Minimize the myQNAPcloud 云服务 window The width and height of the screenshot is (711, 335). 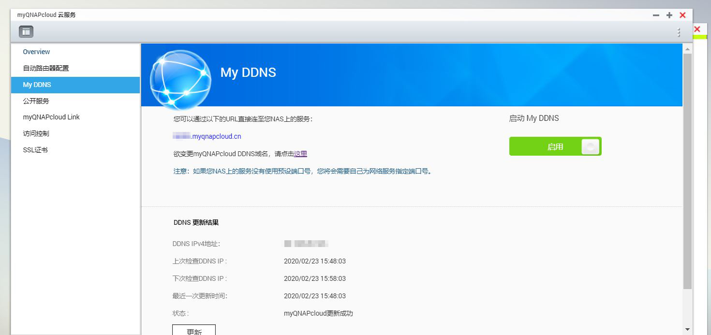pyautogui.click(x=655, y=15)
